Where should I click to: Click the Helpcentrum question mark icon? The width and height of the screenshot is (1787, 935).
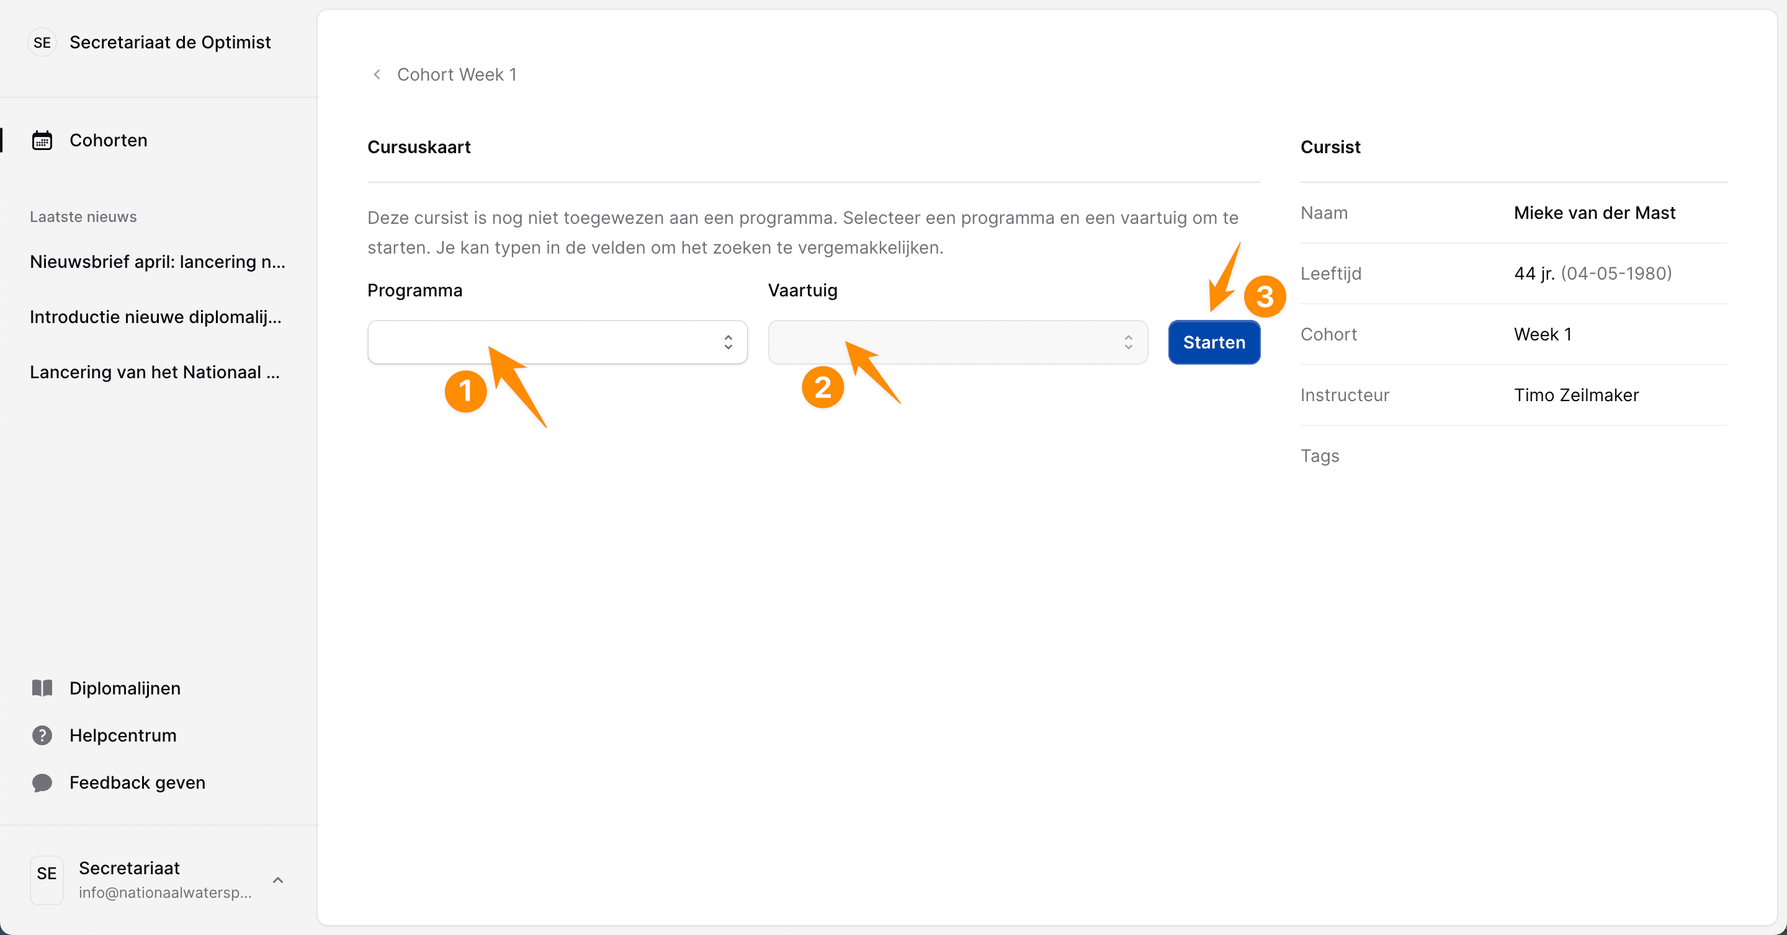click(42, 735)
